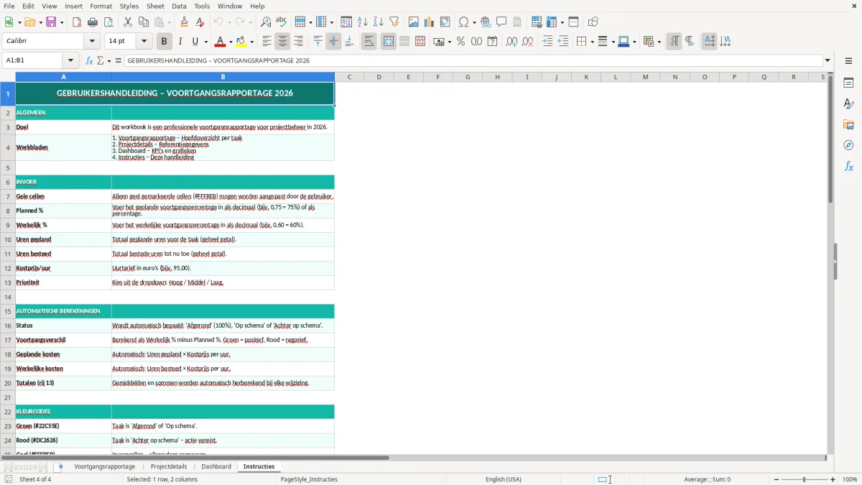This screenshot has width=862, height=485.
Task: Toggle Underline formatting
Action: [195, 42]
